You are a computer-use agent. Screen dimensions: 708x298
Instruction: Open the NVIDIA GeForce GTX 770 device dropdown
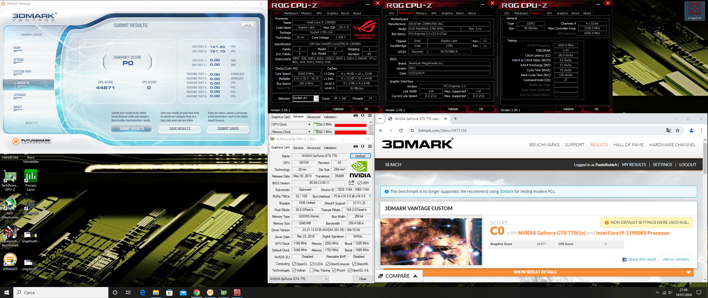(299, 279)
